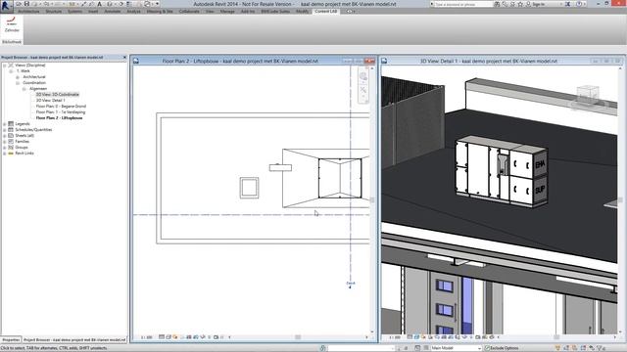Open the Collaborate ribbon tab

(x=189, y=11)
